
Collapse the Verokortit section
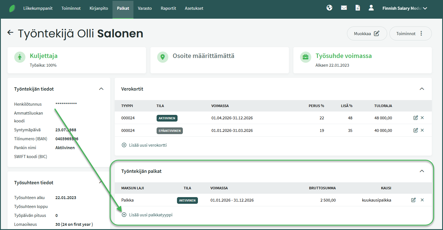coord(422,89)
